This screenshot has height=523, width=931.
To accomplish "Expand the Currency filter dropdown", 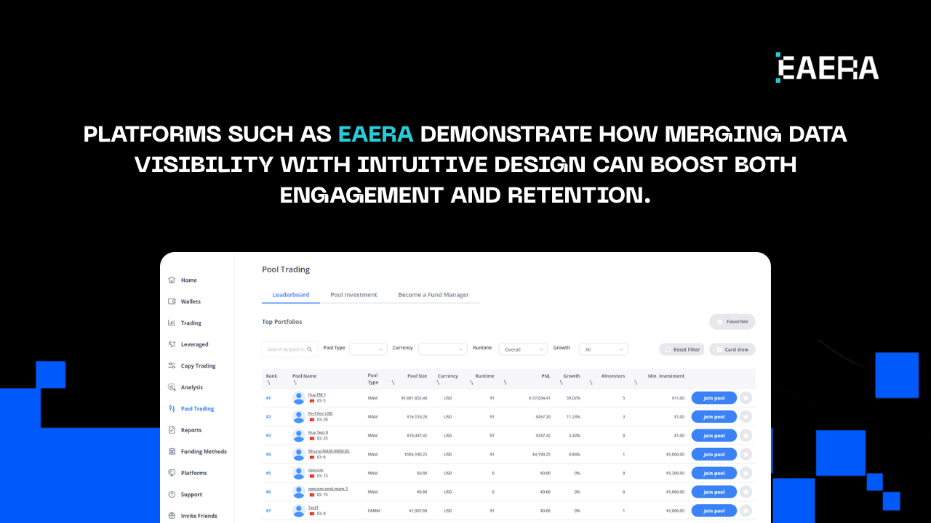I will [442, 349].
